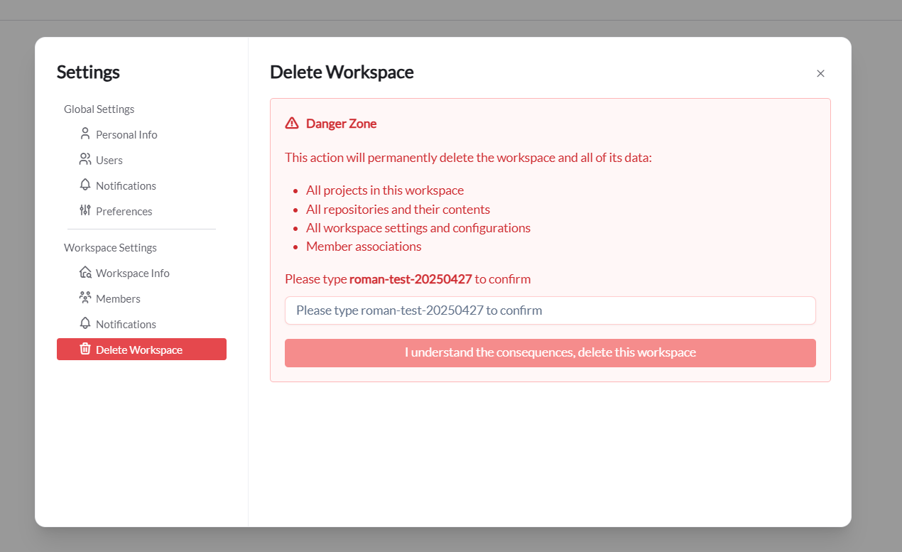Select the Members group icon

pyautogui.click(x=85, y=298)
